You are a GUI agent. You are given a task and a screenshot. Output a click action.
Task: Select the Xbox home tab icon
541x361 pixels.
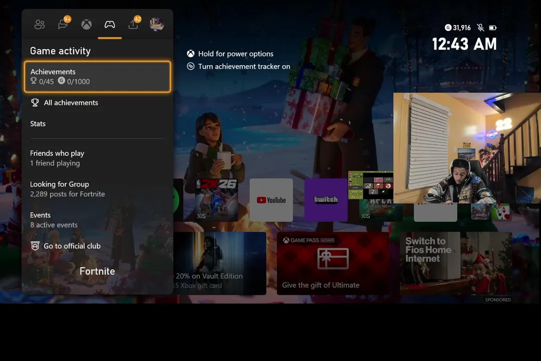(x=86, y=25)
